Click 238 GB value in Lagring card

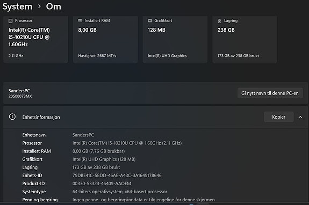[x=226, y=30]
